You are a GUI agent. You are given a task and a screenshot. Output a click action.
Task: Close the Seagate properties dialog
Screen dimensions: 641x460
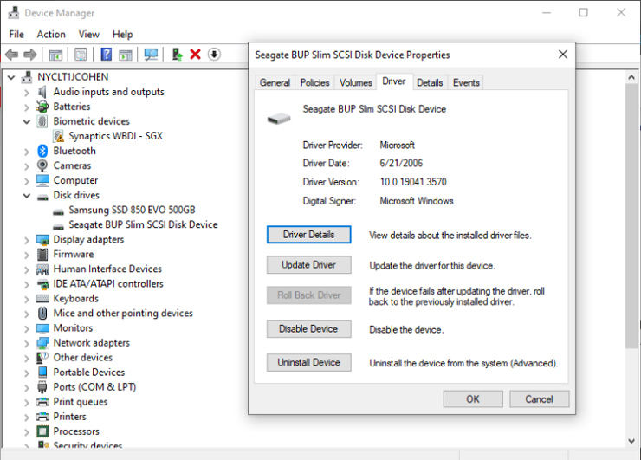tap(563, 55)
